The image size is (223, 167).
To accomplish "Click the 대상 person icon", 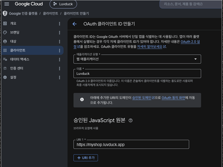I will [x=5, y=41].
